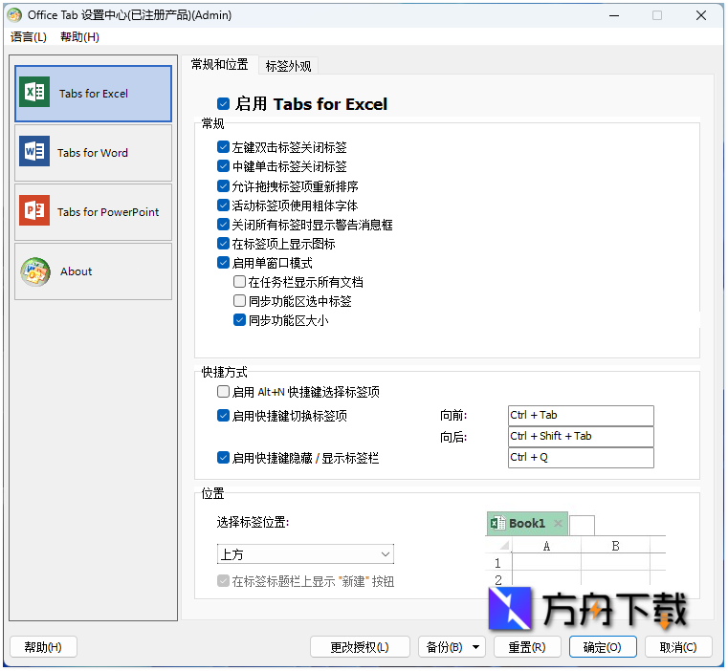Close the Book1 preview tab

pos(558,524)
